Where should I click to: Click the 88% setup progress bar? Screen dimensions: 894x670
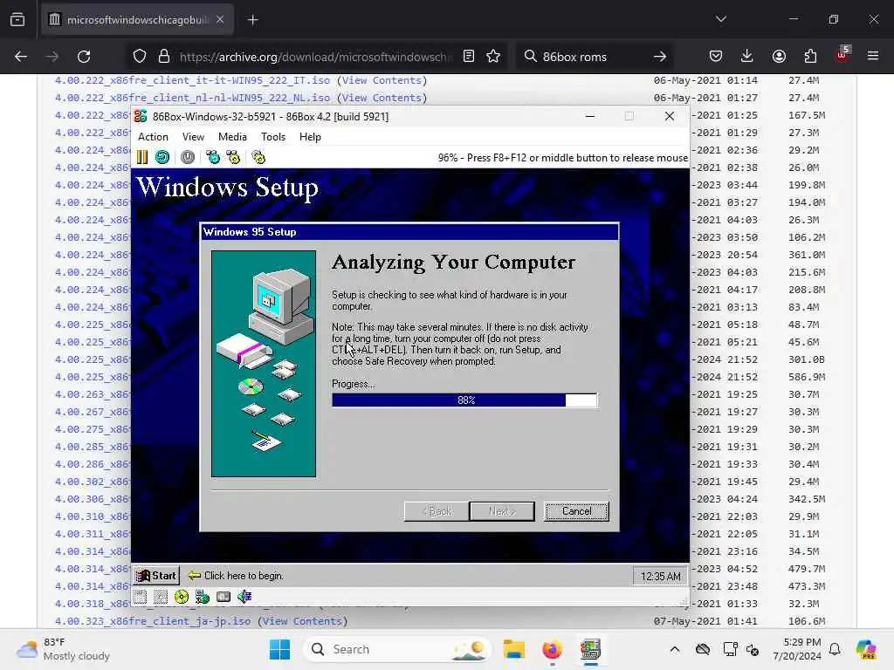point(464,400)
